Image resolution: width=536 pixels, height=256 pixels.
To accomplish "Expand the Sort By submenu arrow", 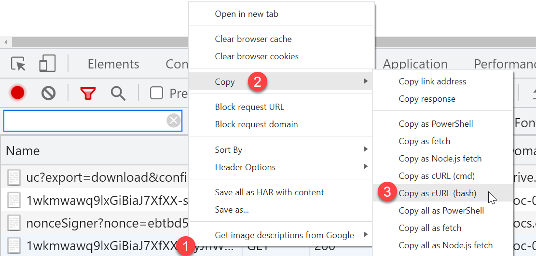I will tap(366, 149).
